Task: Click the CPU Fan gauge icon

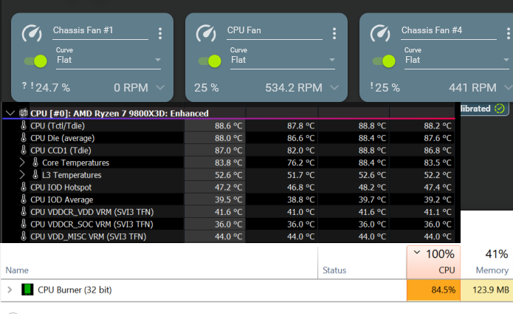Action: (x=206, y=33)
